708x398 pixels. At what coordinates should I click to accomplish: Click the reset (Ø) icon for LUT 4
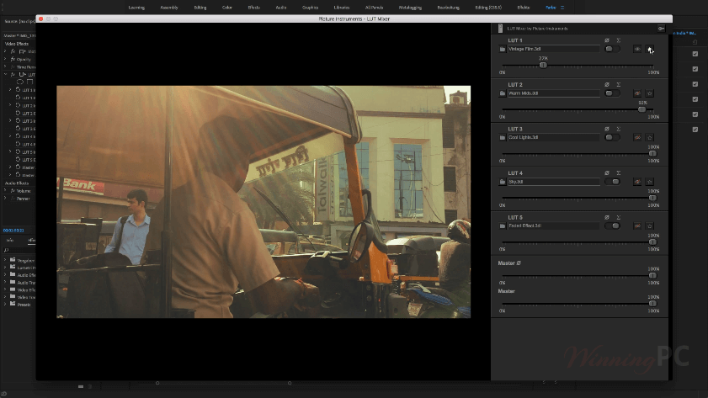(x=607, y=173)
